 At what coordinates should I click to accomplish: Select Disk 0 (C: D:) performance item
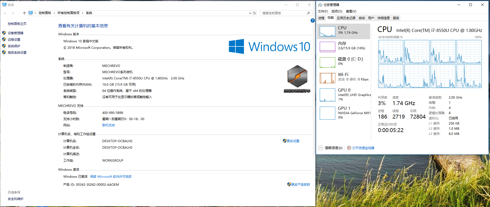click(344, 63)
